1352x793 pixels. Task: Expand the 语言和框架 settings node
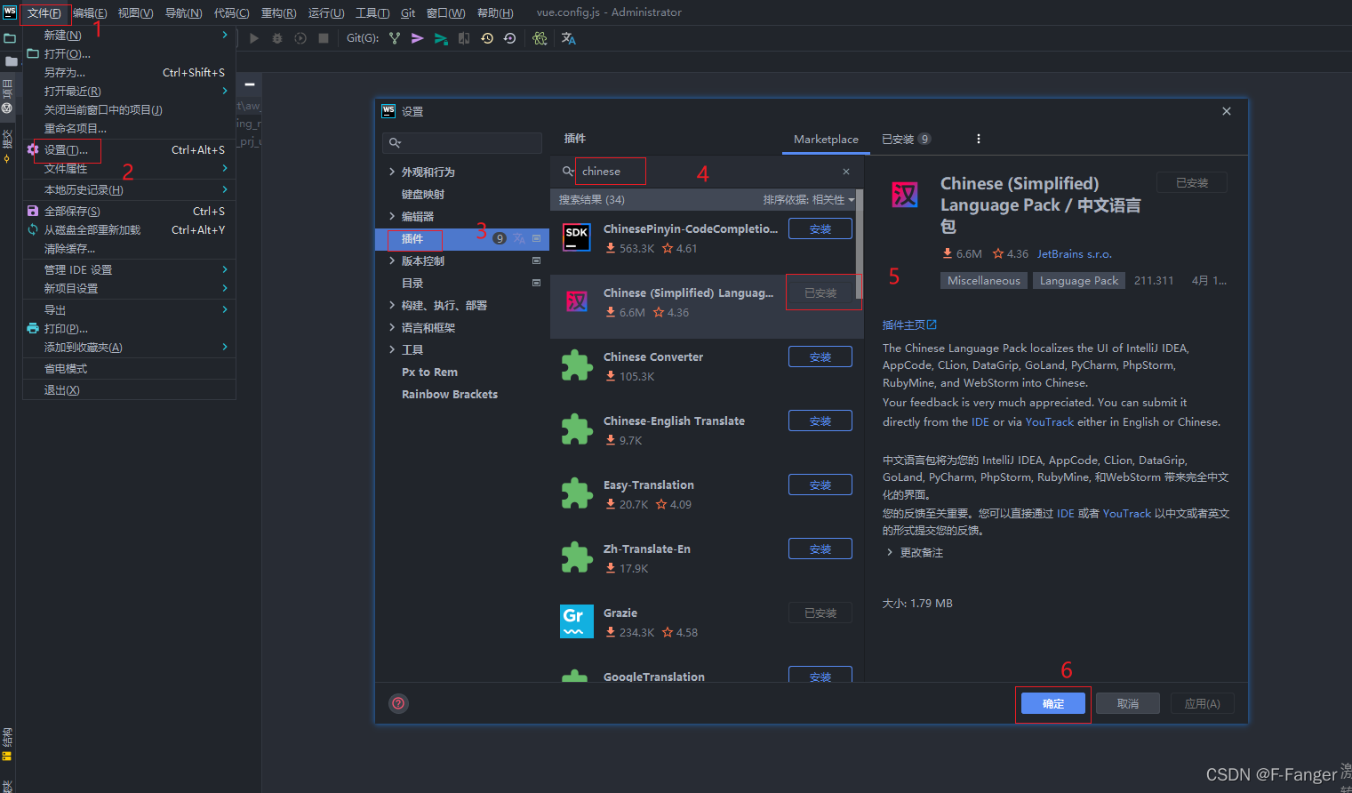pyautogui.click(x=392, y=327)
